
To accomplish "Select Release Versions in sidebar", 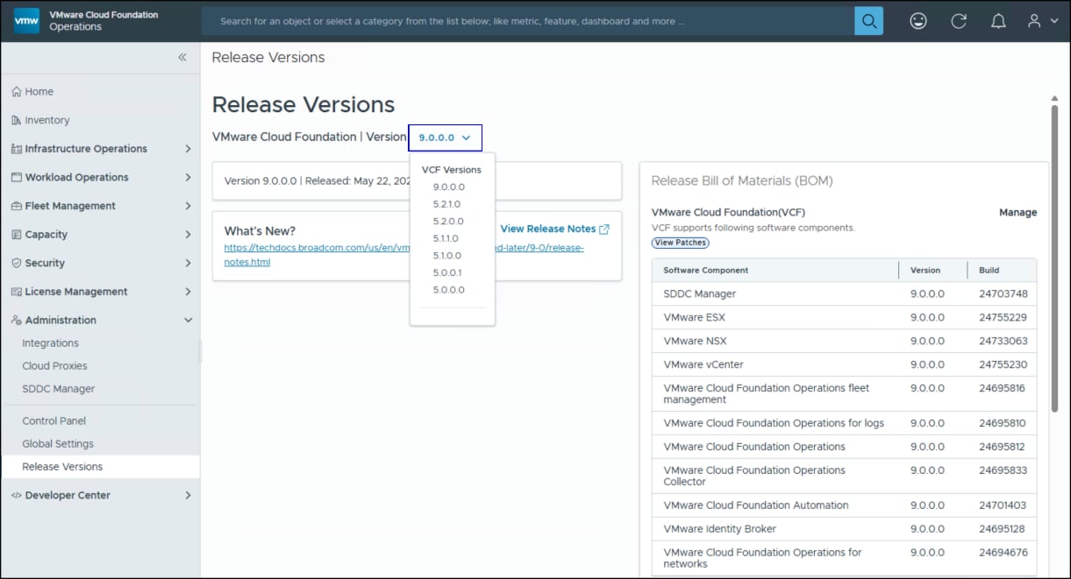I will (100, 467).
